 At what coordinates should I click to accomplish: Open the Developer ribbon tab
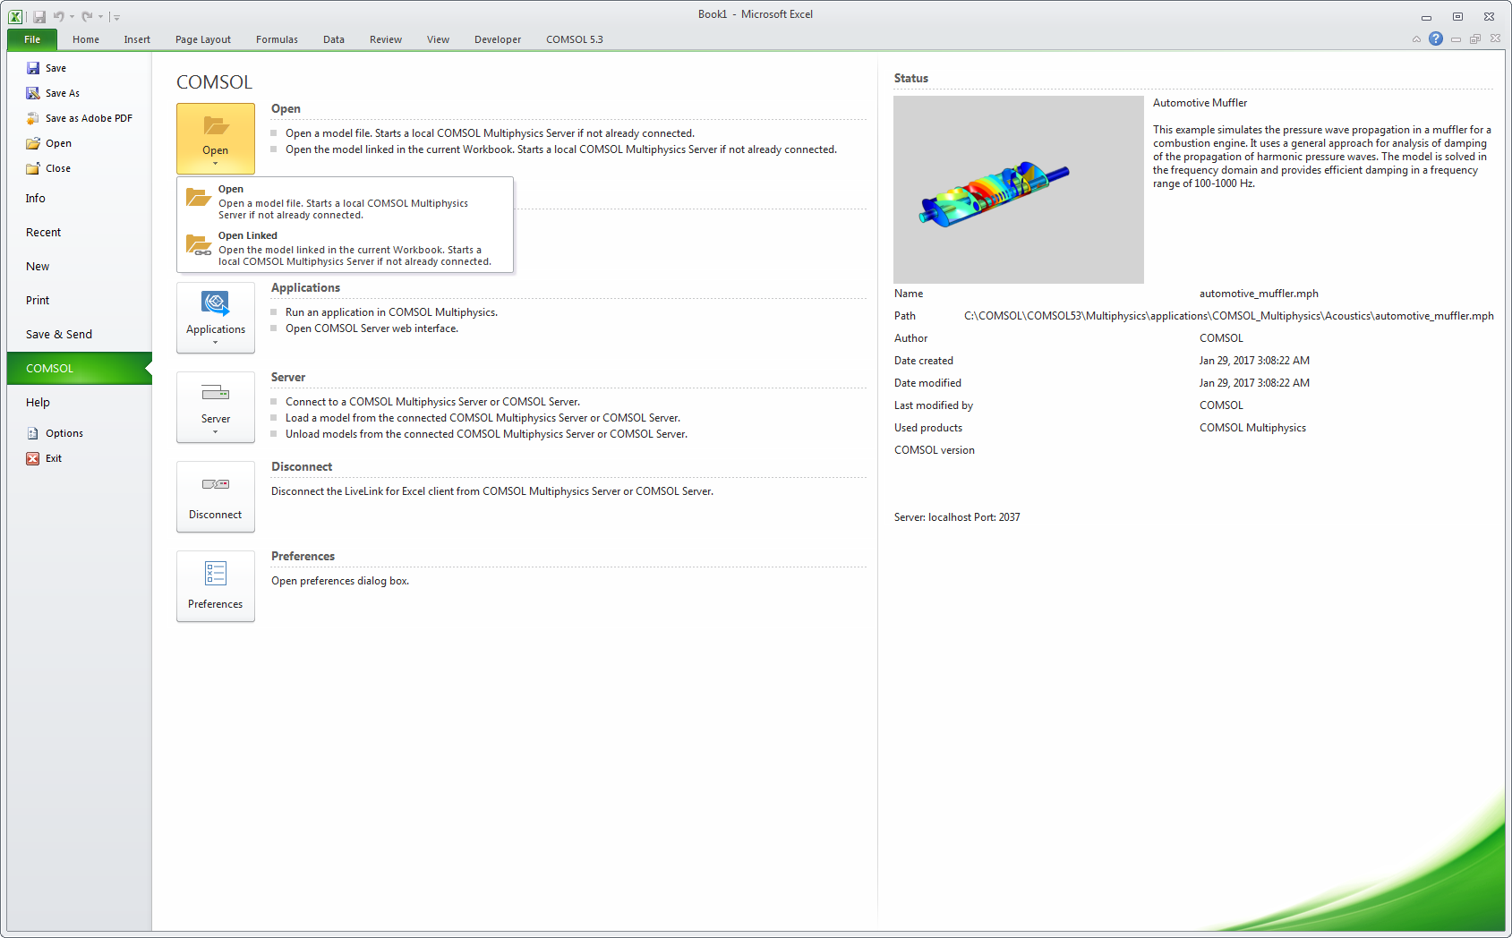coord(498,39)
